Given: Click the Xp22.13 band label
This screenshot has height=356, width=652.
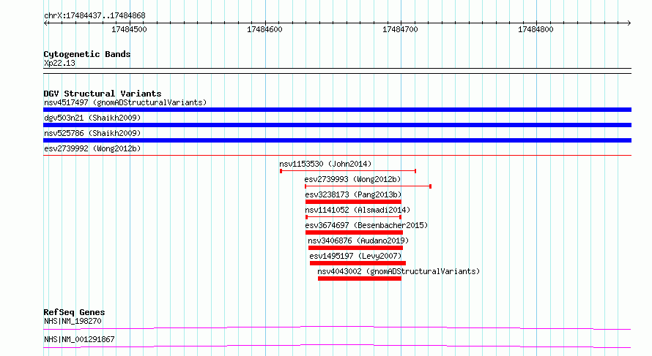Looking at the screenshot, I should coord(59,63).
